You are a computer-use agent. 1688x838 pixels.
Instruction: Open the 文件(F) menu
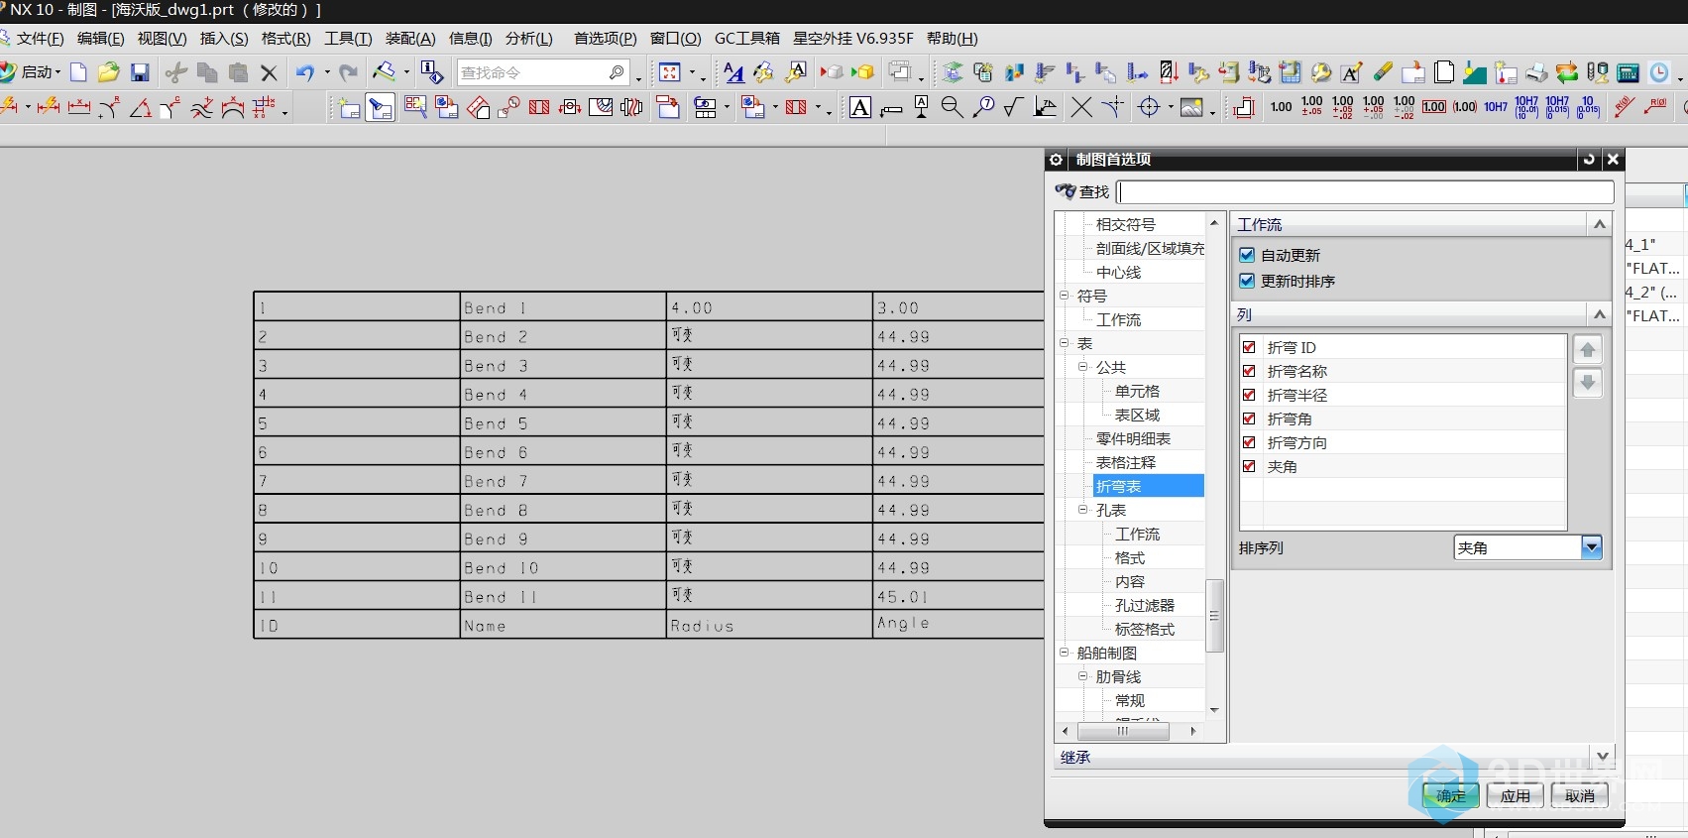click(x=40, y=38)
